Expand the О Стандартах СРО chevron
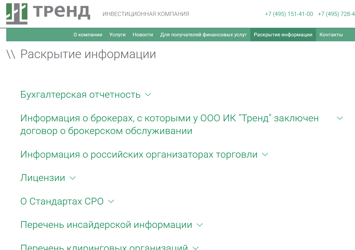This screenshot has height=250, width=355. 111,201
